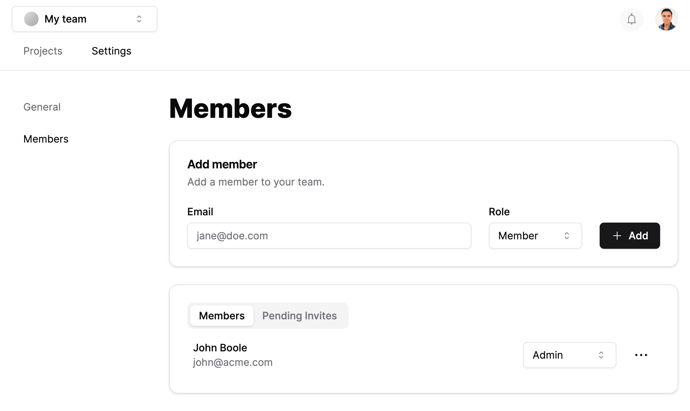This screenshot has width=690, height=411.
Task: Focus the Email input field
Action: point(329,236)
